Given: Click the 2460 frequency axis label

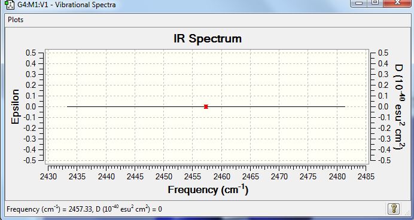Looking at the screenshot, I should [221, 176].
